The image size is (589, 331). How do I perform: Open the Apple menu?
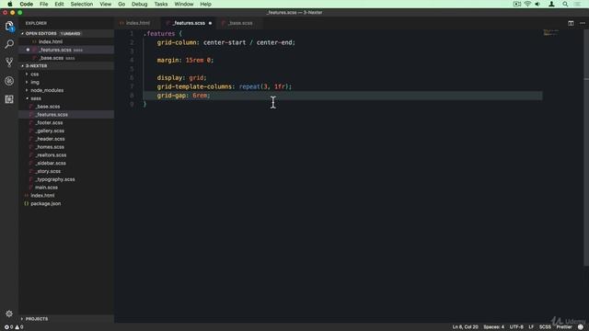10,4
